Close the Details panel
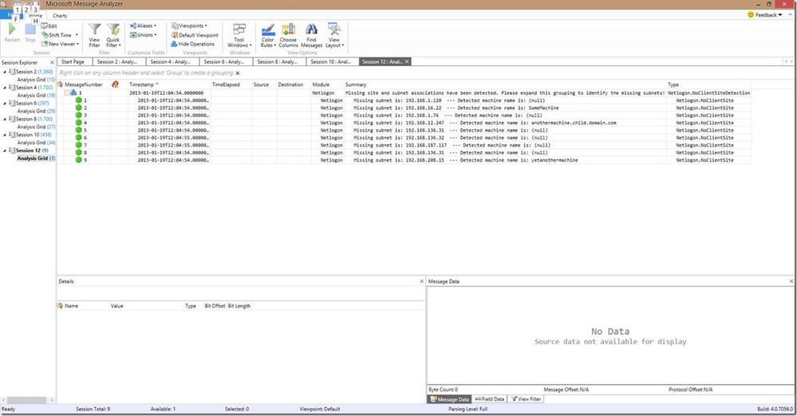The height and width of the screenshot is (416, 797). coord(421,281)
